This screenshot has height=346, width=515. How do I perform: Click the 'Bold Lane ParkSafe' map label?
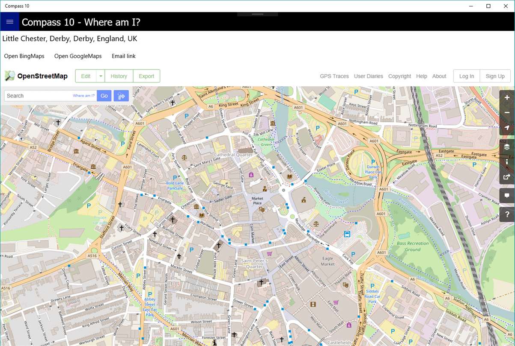[175, 186]
